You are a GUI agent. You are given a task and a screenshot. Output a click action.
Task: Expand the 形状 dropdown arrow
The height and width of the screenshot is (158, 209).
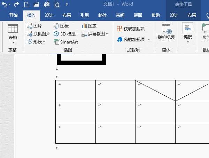(x=44, y=42)
